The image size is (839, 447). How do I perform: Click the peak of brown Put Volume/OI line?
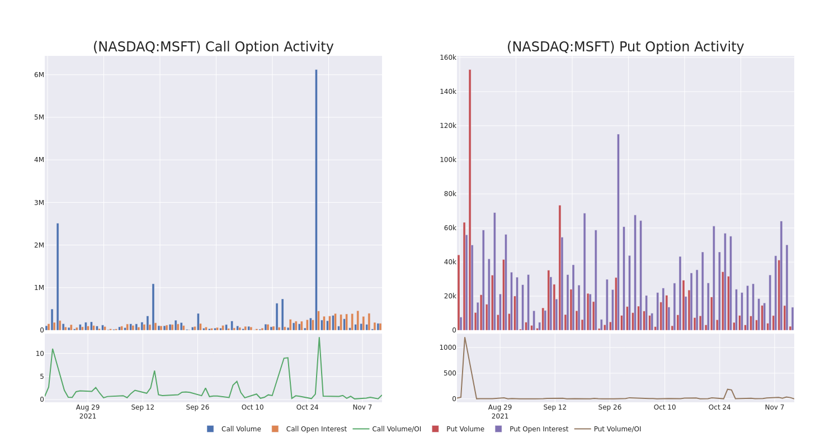[464, 337]
